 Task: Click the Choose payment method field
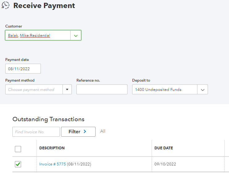[x=34, y=89]
